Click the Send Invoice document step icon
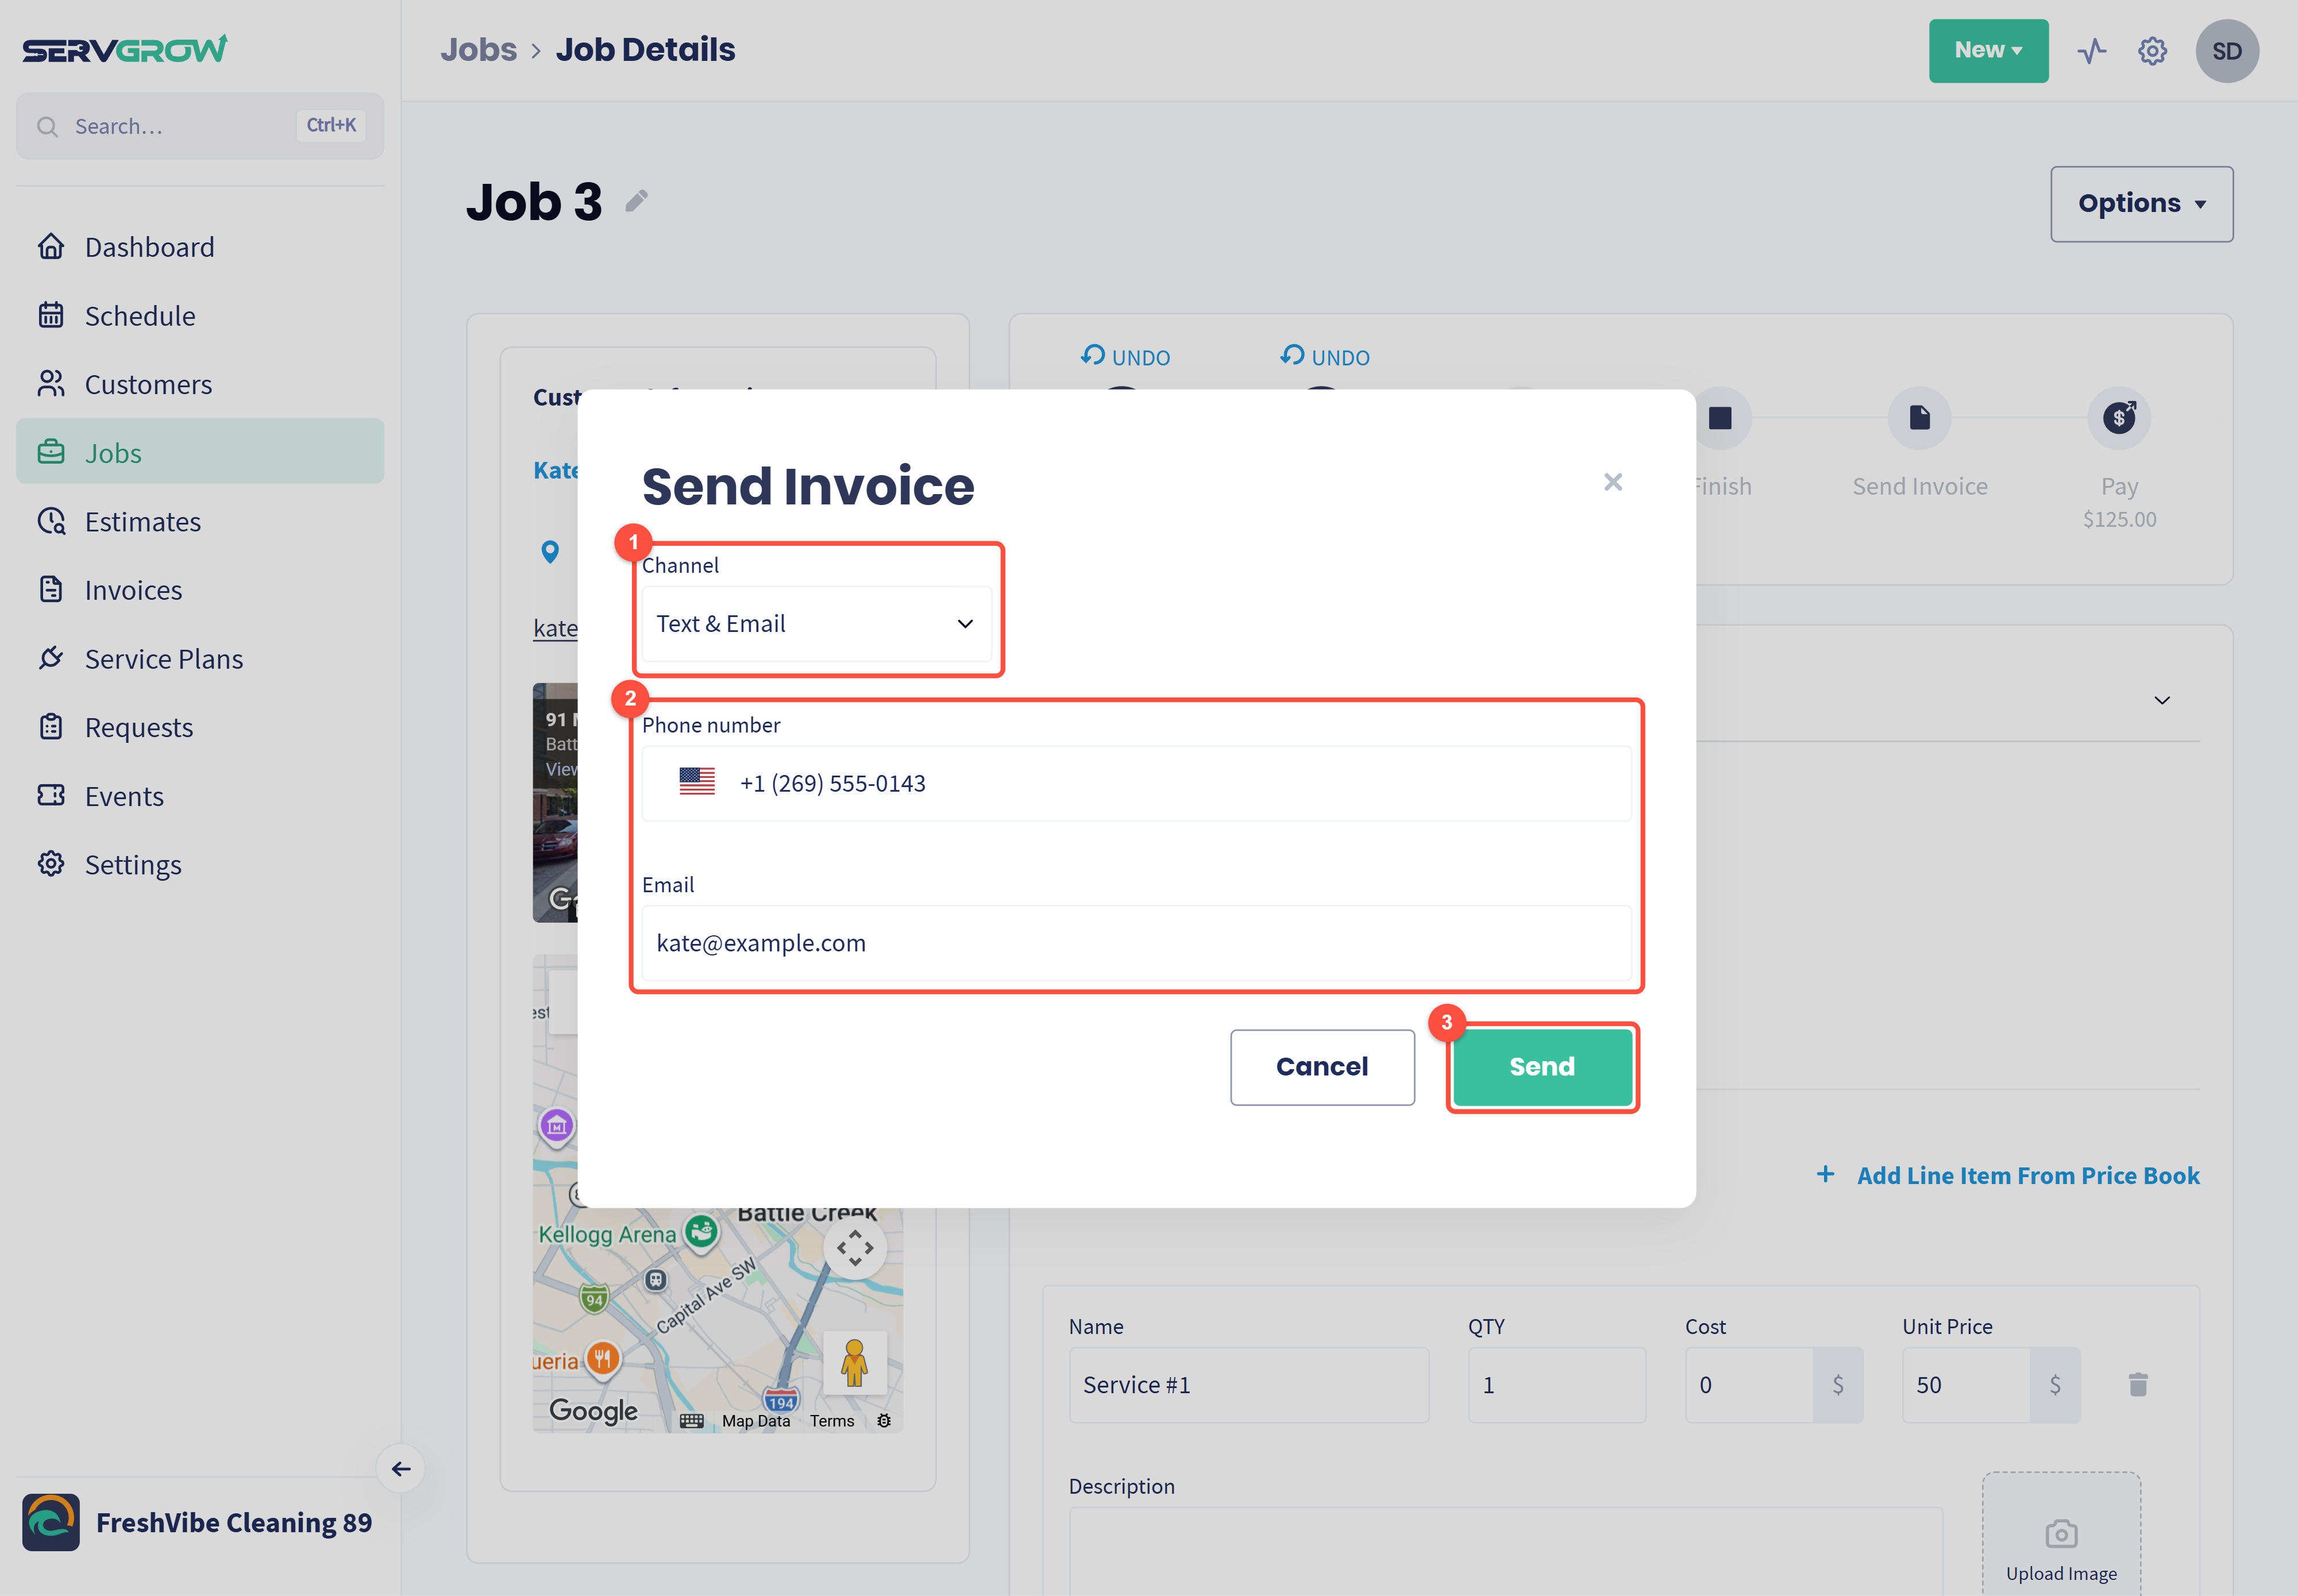 click(1919, 418)
